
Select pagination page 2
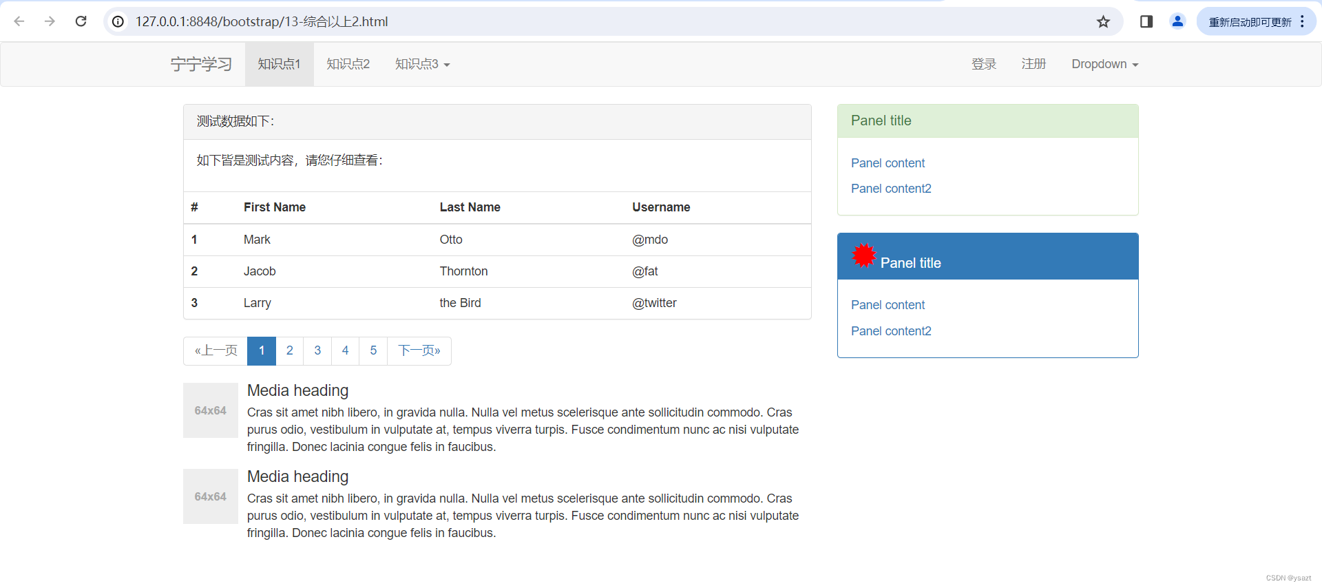[x=290, y=350]
